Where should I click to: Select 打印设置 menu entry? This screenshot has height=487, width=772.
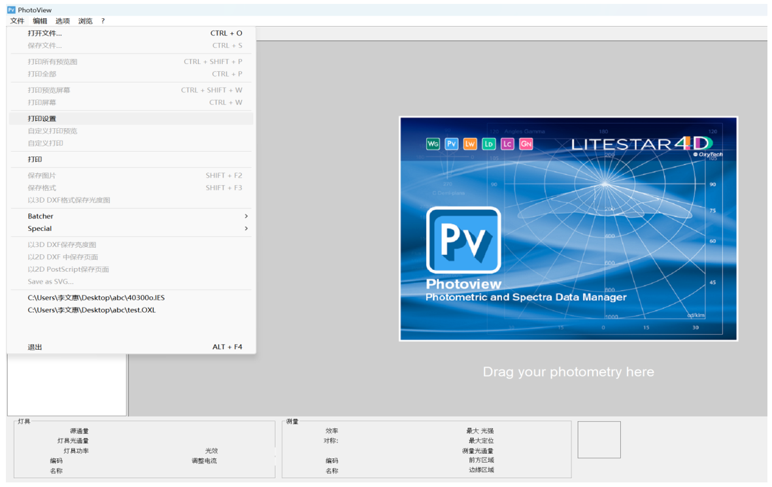tap(42, 119)
